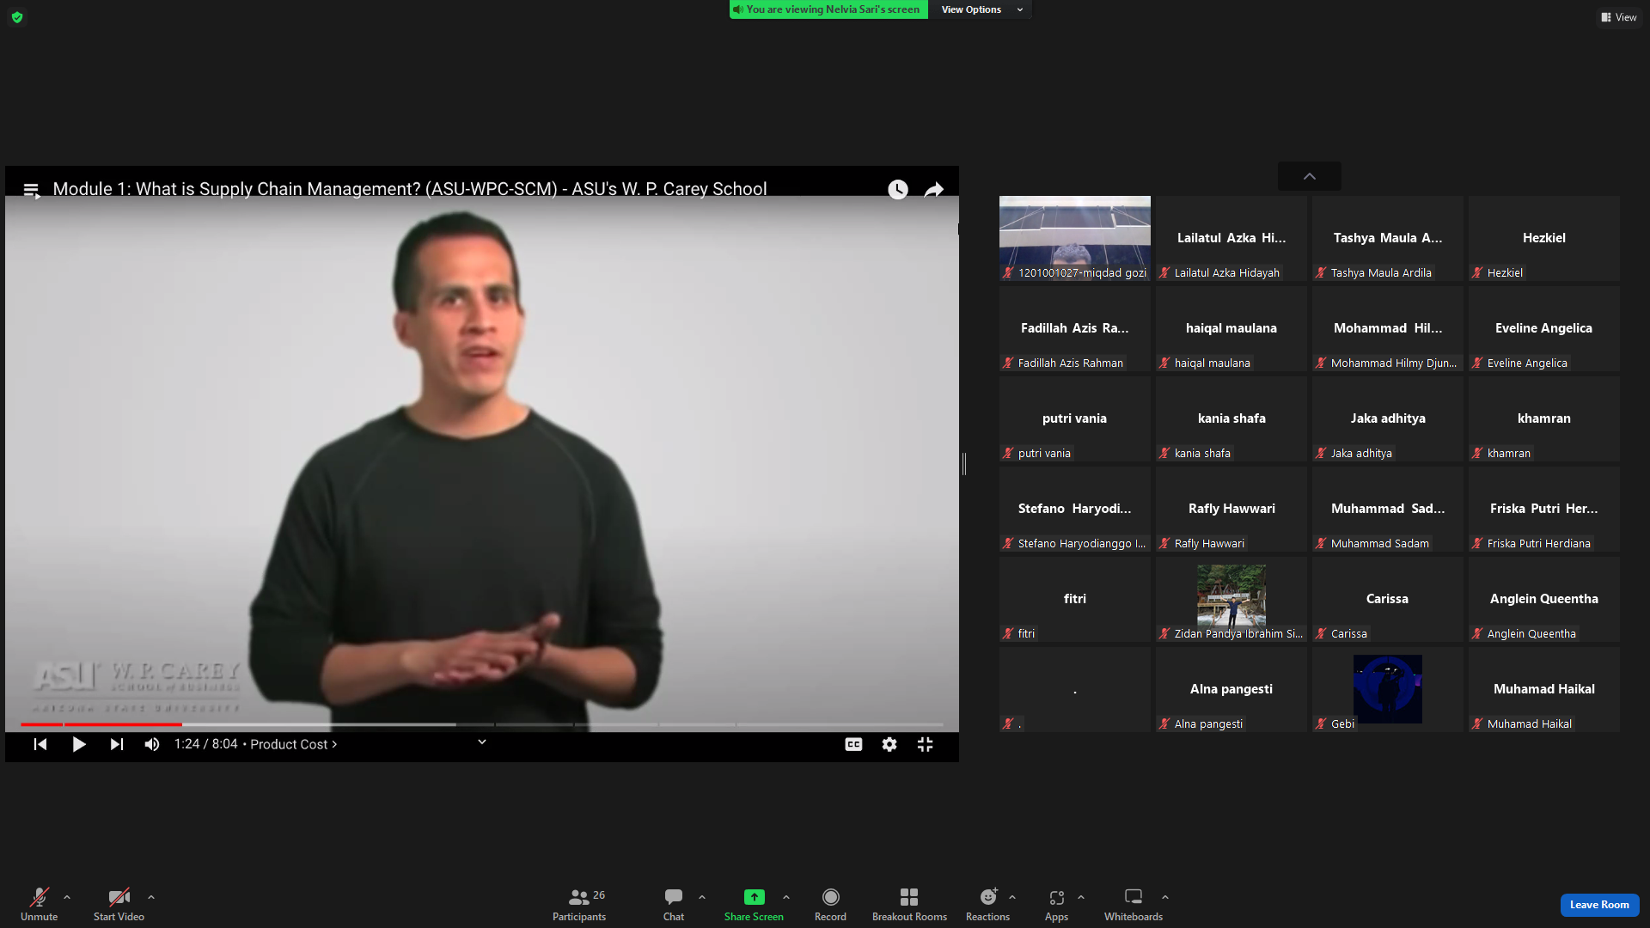The height and width of the screenshot is (928, 1650).
Task: Click the 'Mohammad Hilmy Djun...' name label
Action: 1394,363
